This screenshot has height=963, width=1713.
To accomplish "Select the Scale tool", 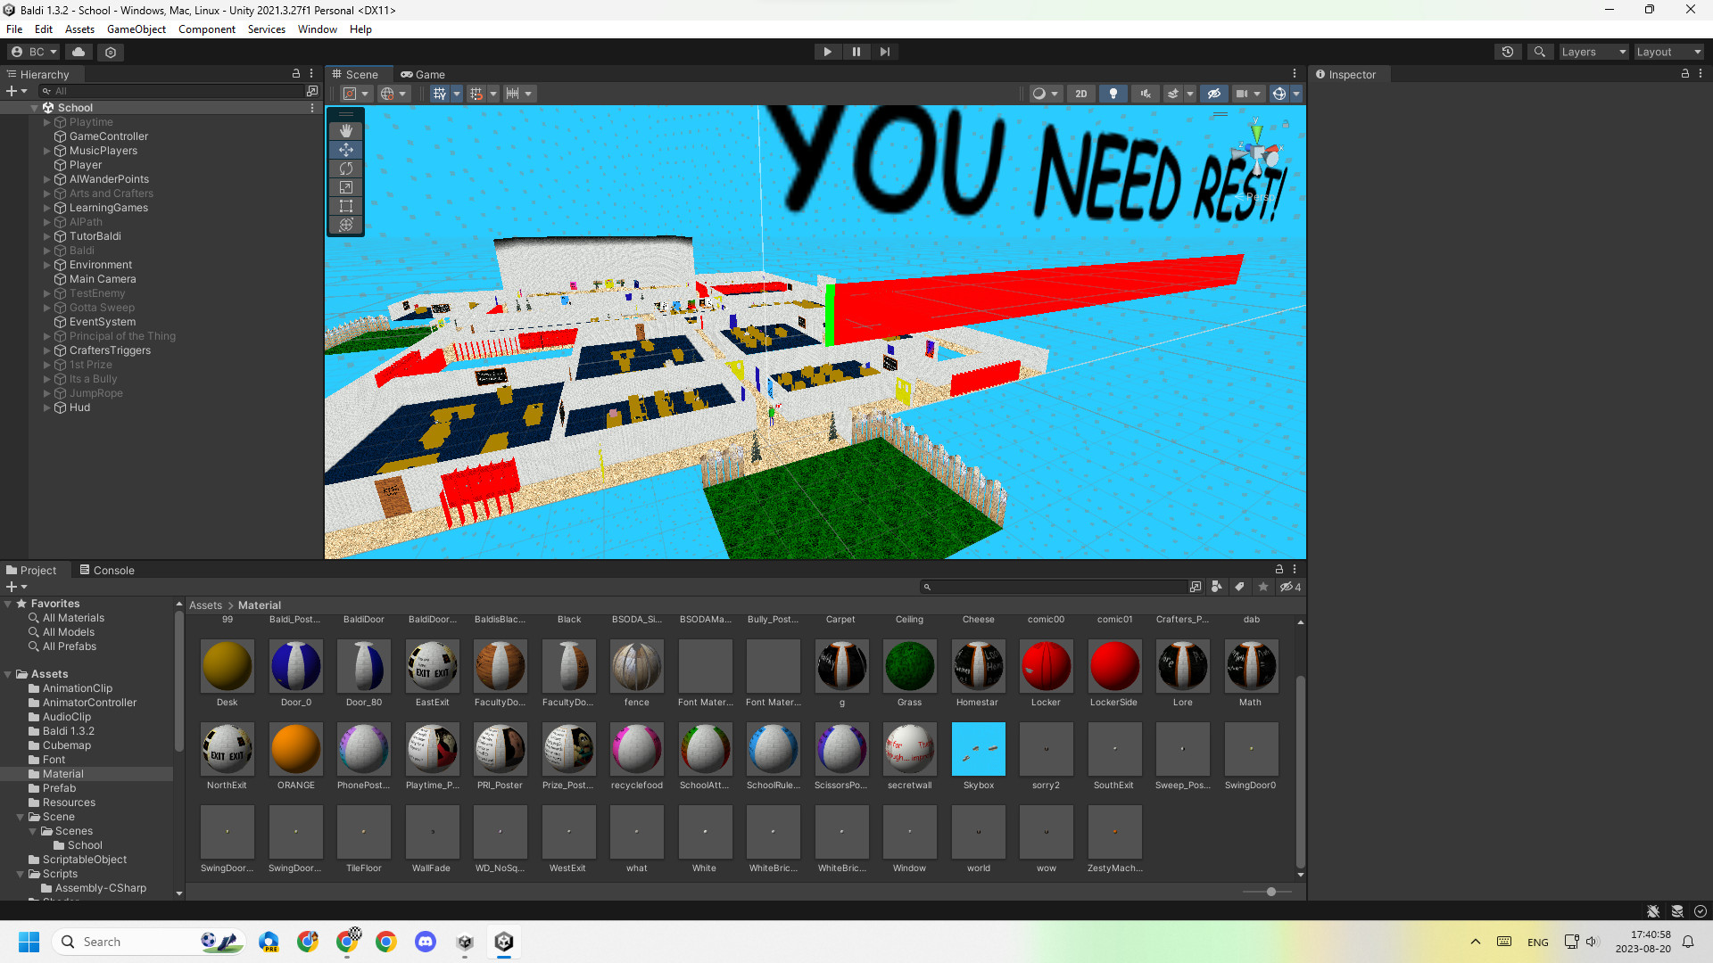I will (346, 187).
